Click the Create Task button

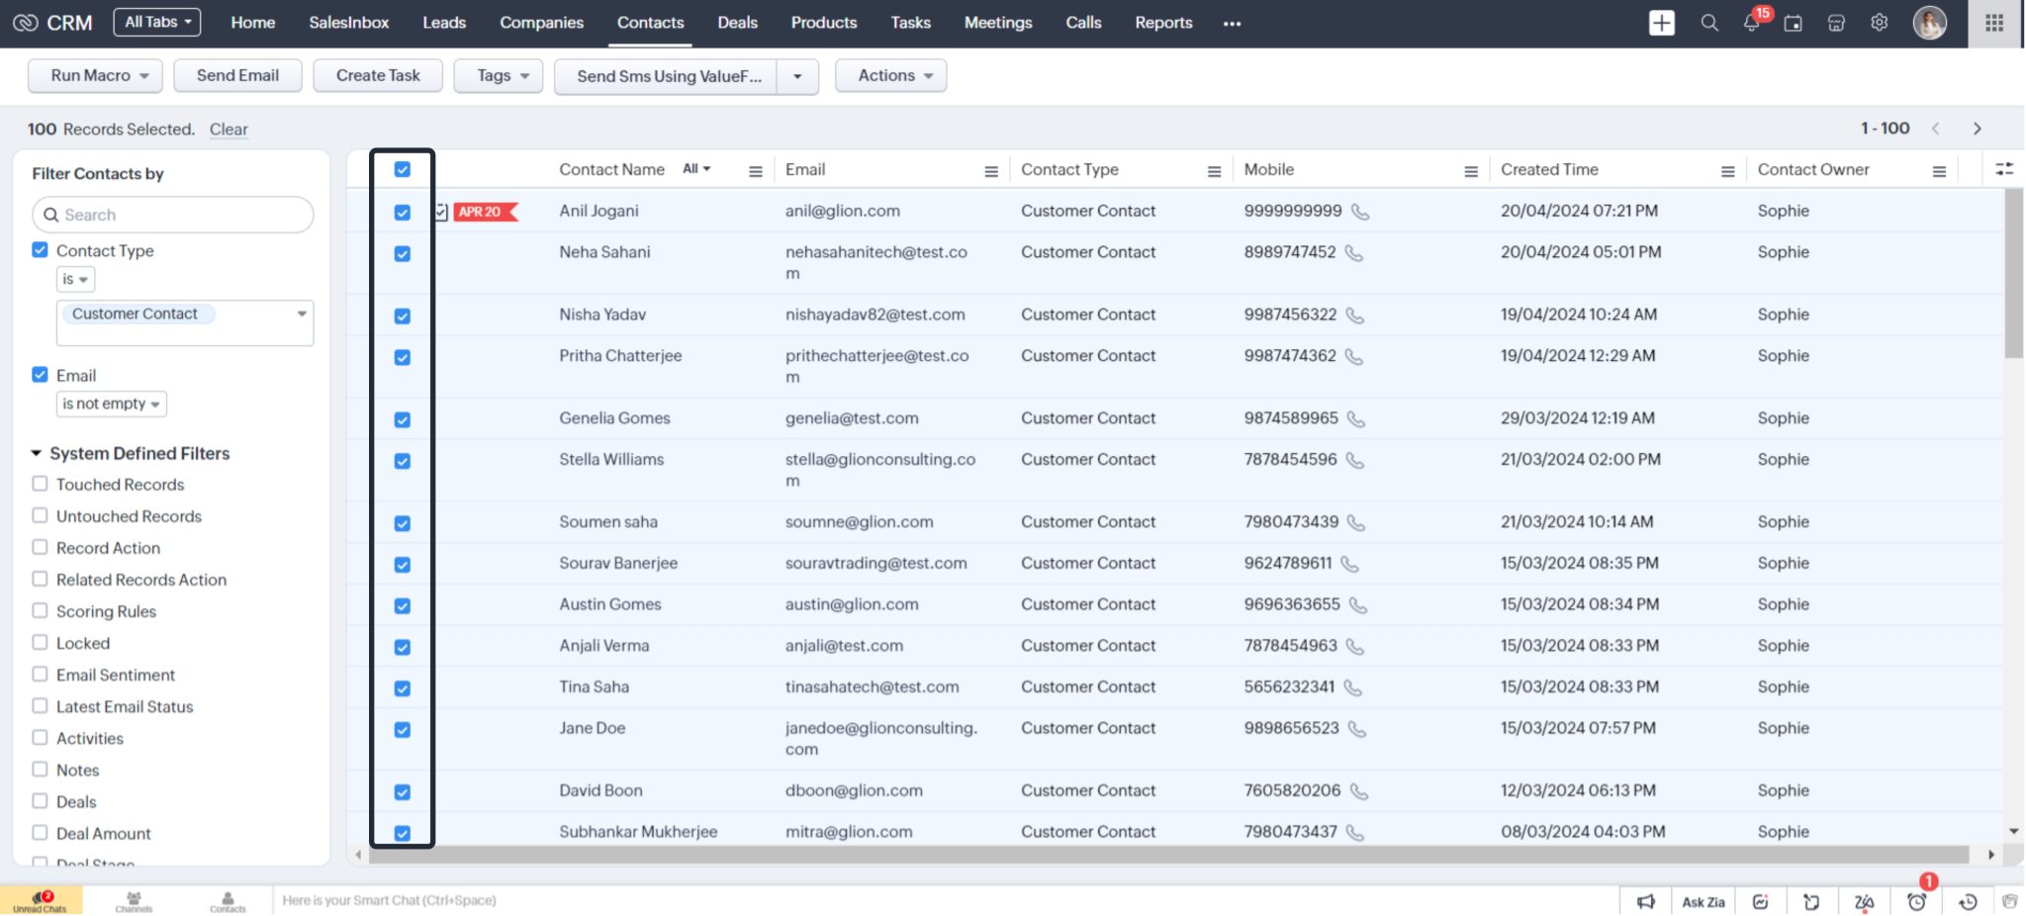(377, 75)
